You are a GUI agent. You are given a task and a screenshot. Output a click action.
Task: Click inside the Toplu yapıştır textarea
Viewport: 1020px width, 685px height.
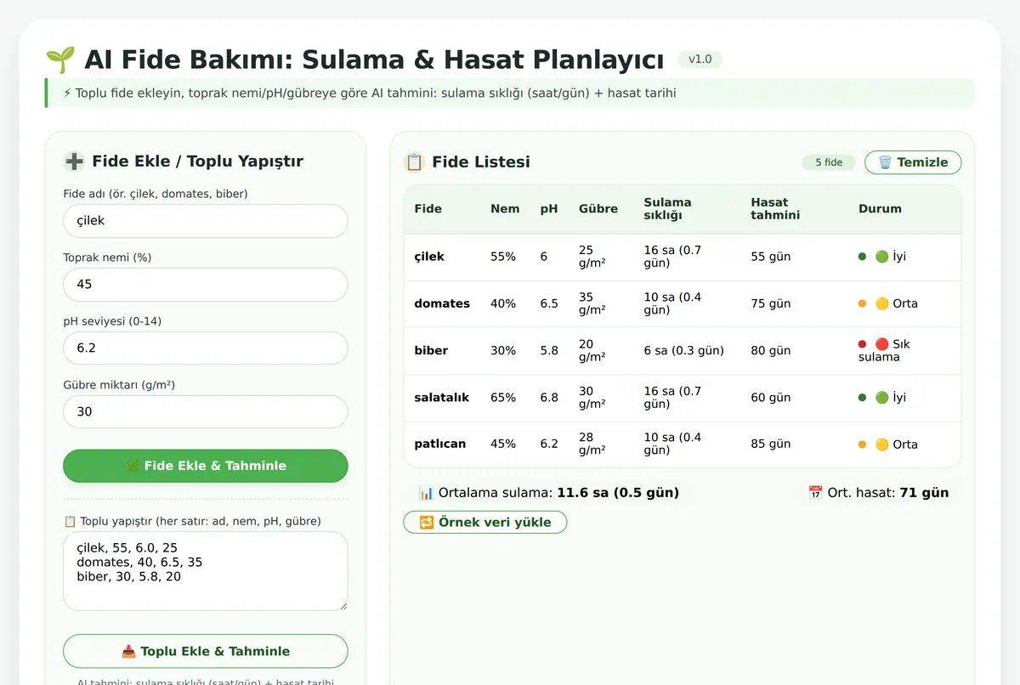click(206, 571)
